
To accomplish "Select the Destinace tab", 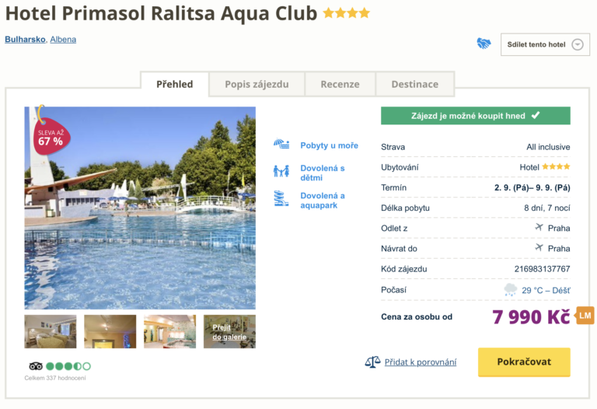I will [x=415, y=84].
